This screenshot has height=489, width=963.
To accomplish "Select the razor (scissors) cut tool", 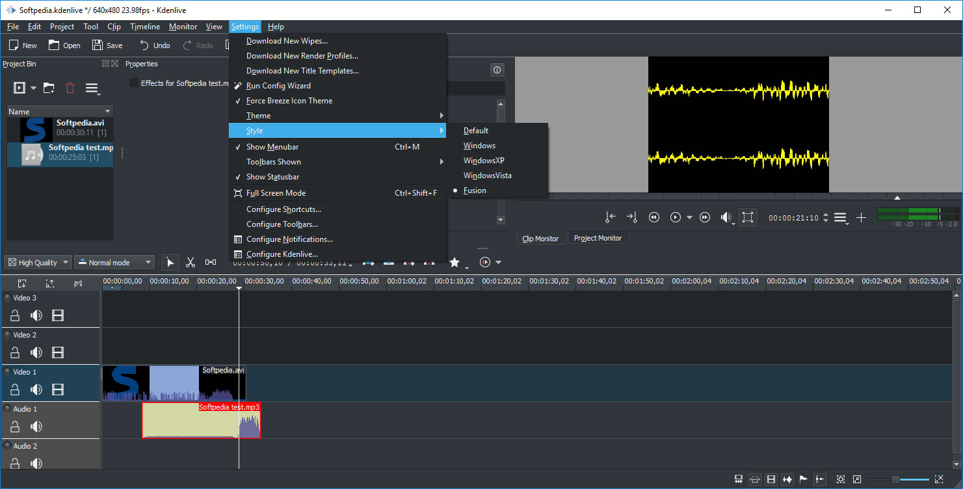I will [191, 262].
